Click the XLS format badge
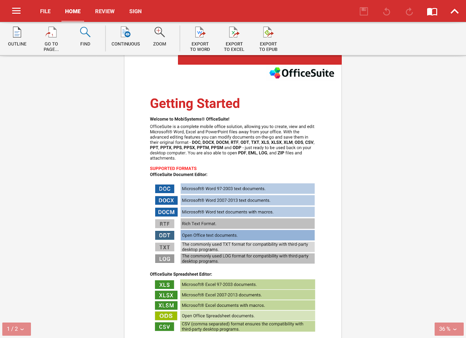Screen dimensions: 466x338 (x=164, y=285)
